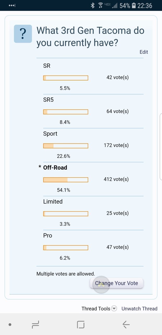Tap the Android home button
This screenshot has height=335, width=162.
pyautogui.click(x=81, y=325)
